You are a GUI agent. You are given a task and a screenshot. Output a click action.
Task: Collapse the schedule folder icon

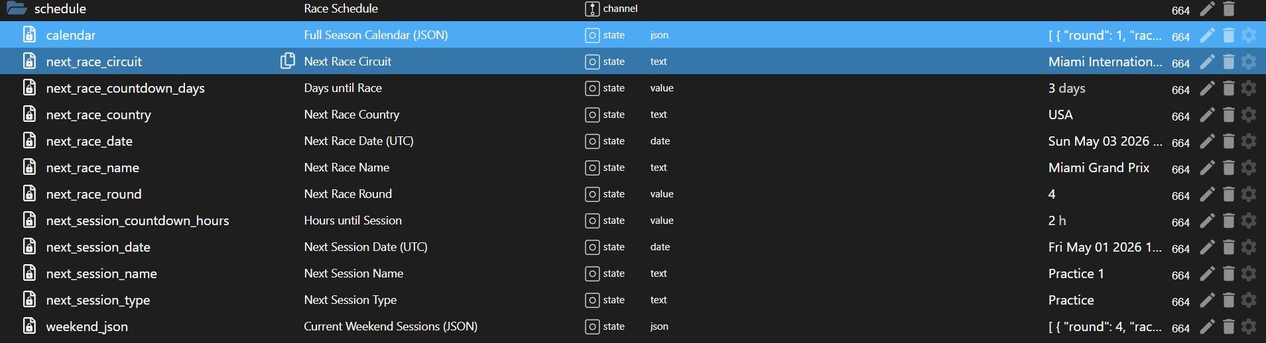coord(17,9)
